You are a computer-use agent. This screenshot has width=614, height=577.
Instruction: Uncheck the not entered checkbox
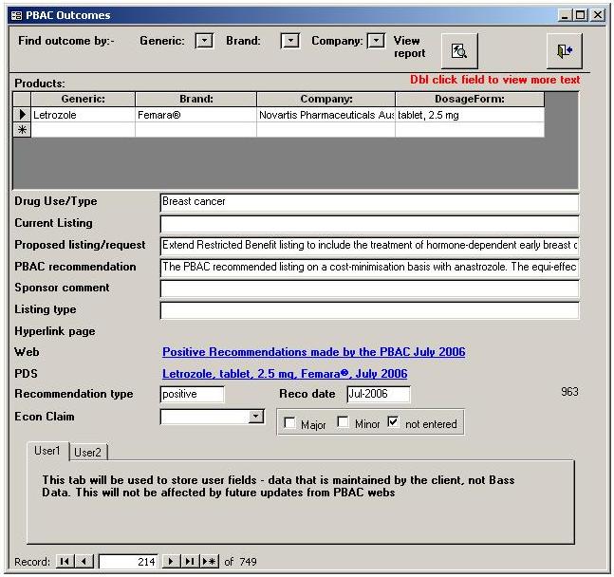coord(394,423)
